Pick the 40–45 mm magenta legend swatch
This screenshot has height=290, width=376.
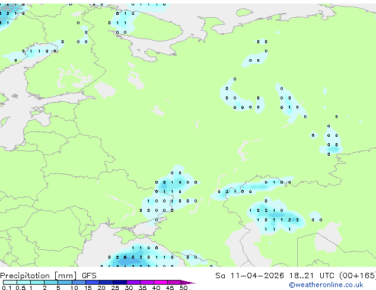tap(161, 282)
